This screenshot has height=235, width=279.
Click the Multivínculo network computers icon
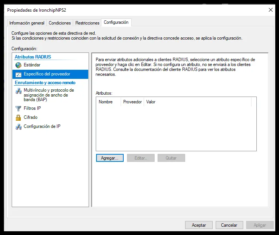(x=18, y=91)
